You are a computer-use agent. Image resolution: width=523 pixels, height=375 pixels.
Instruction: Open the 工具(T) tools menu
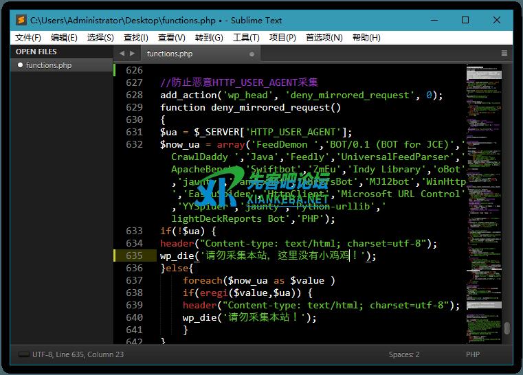(246, 37)
